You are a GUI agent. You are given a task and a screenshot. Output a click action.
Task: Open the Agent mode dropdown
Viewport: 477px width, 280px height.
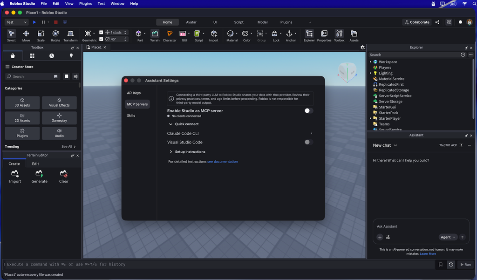[448, 237]
